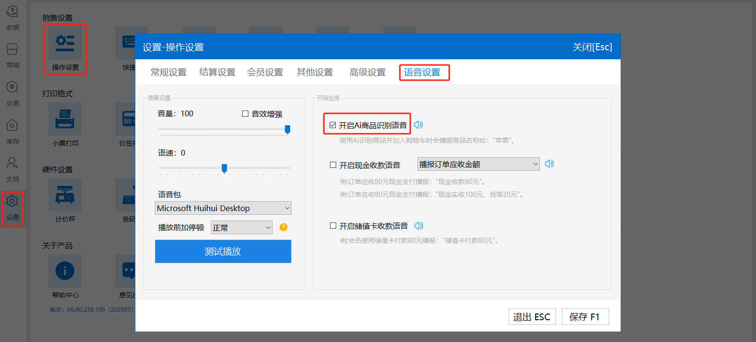Switch to the 会员设置 tab

coord(265,72)
